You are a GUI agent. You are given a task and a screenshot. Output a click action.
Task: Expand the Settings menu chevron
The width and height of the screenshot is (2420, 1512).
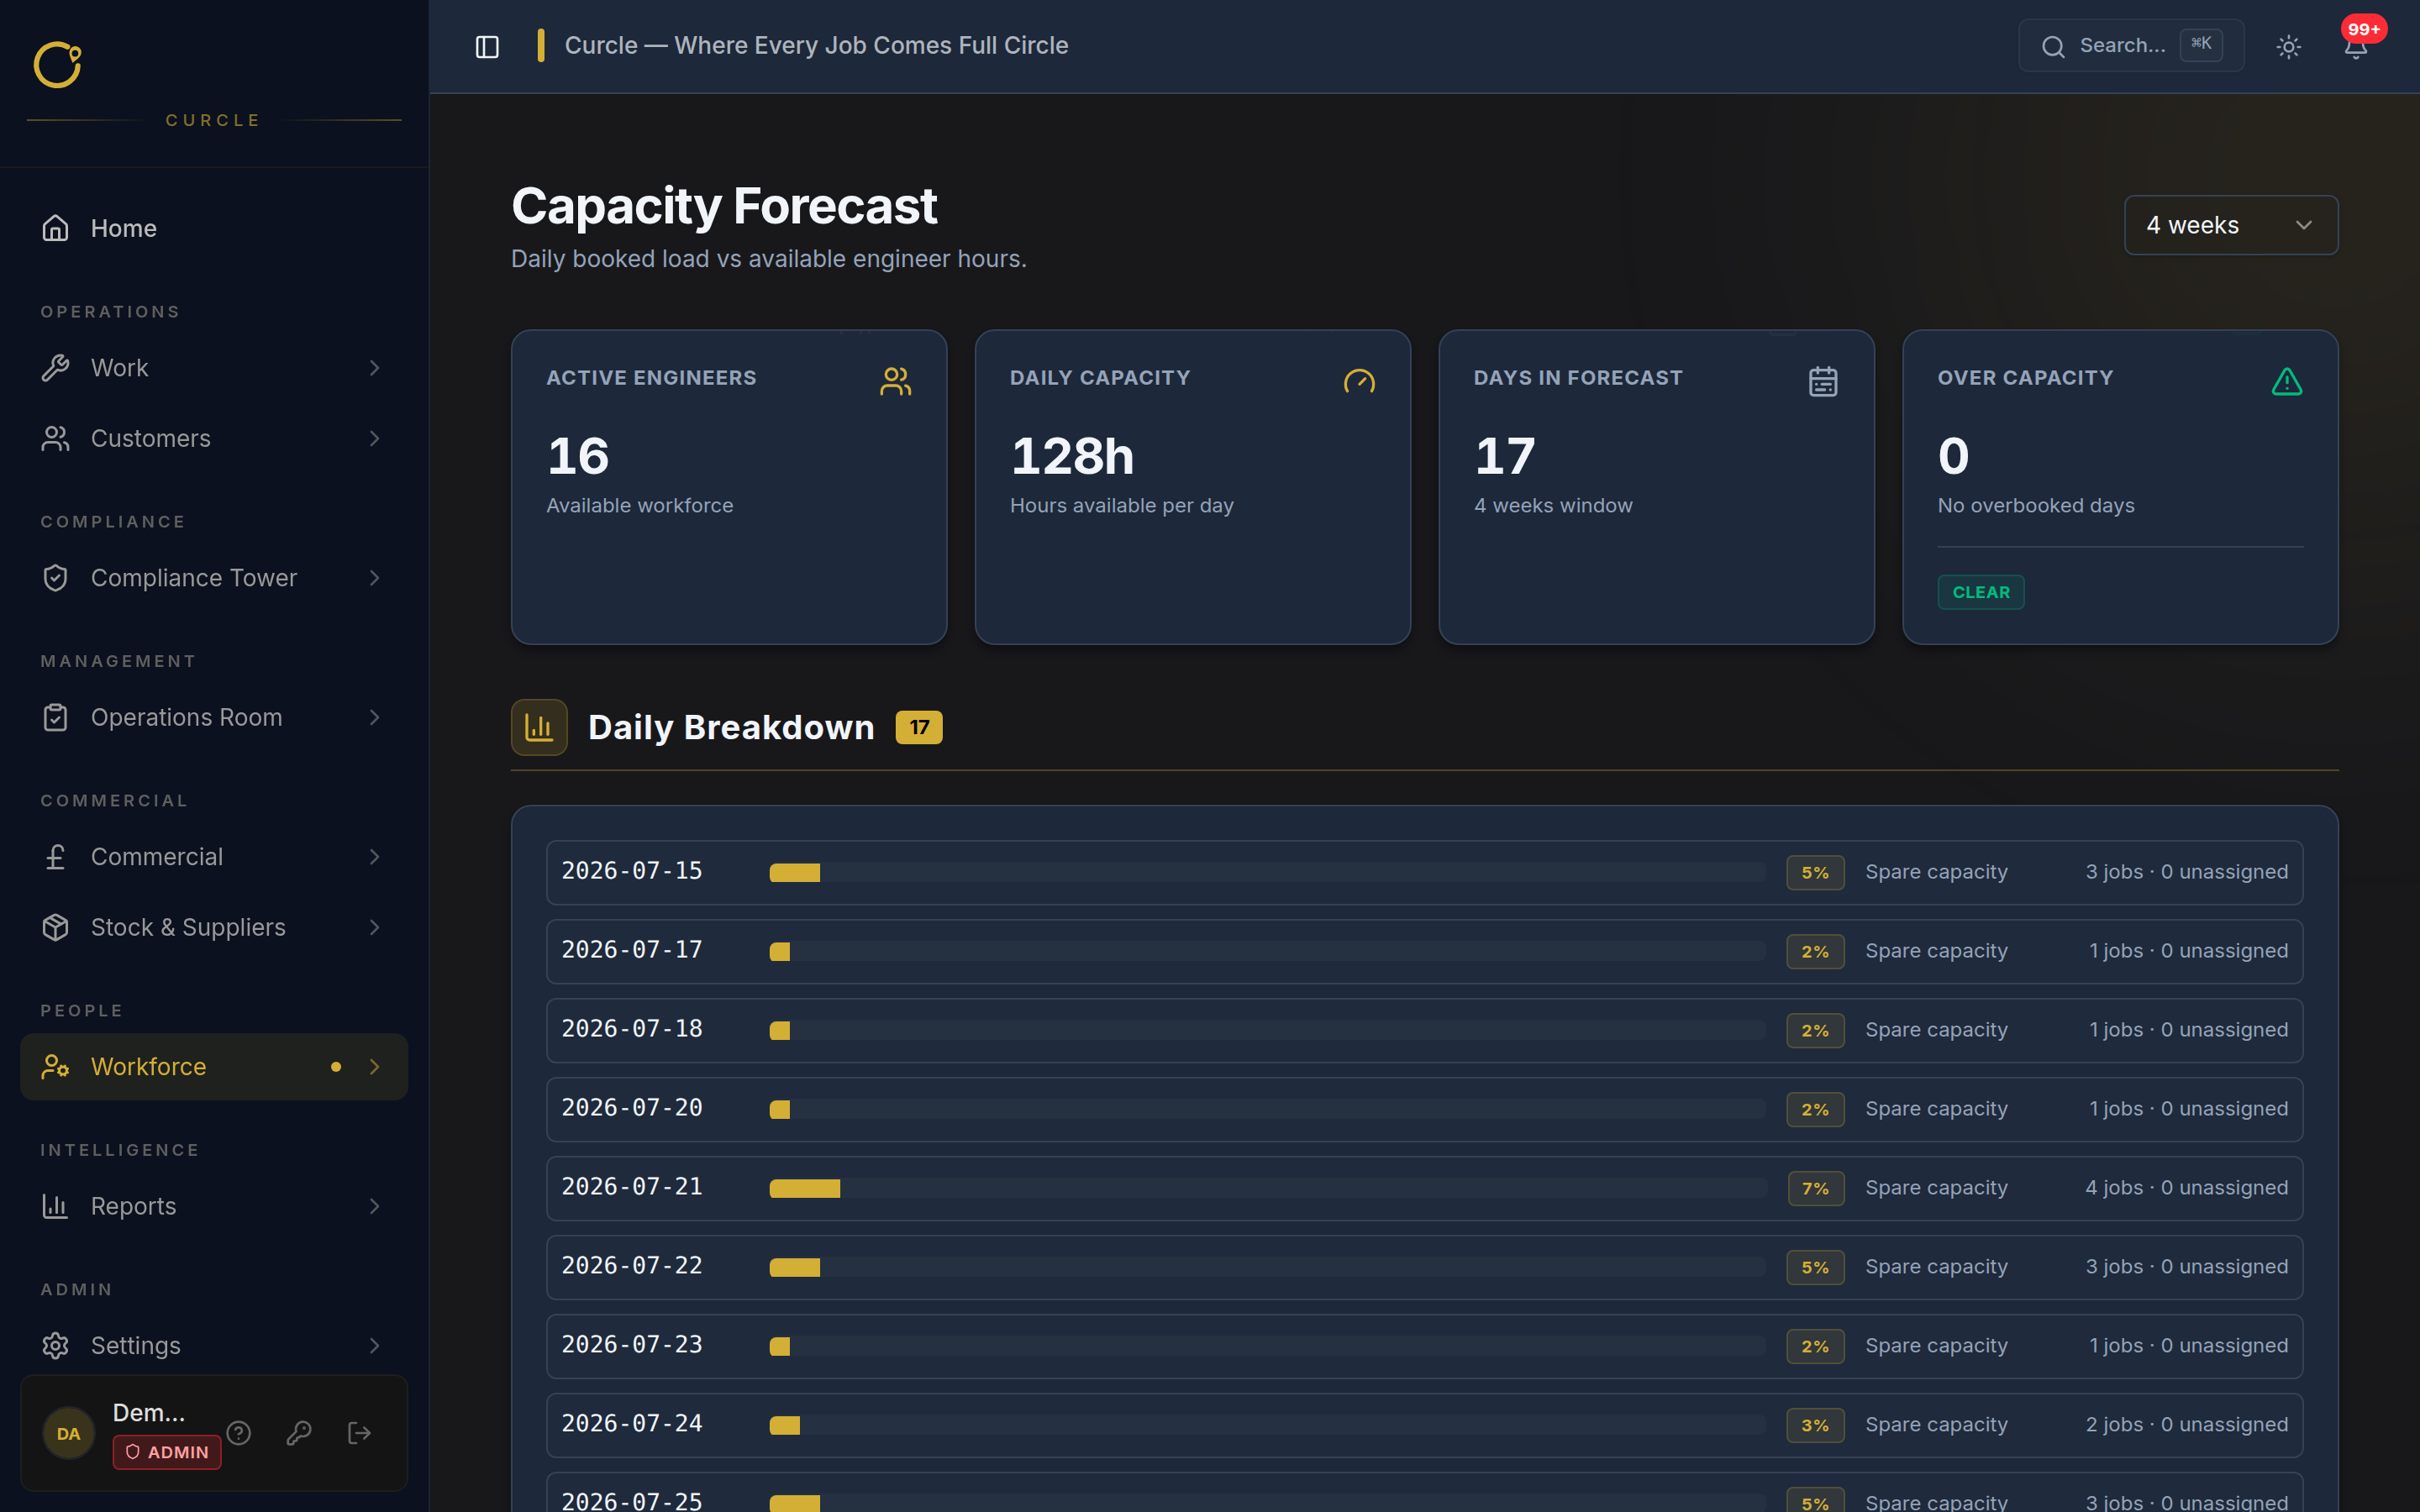(x=375, y=1346)
